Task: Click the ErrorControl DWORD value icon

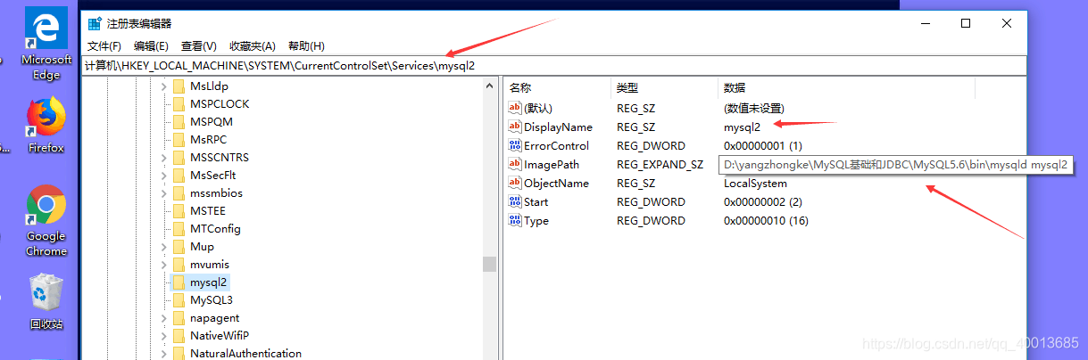Action: pyautogui.click(x=514, y=145)
